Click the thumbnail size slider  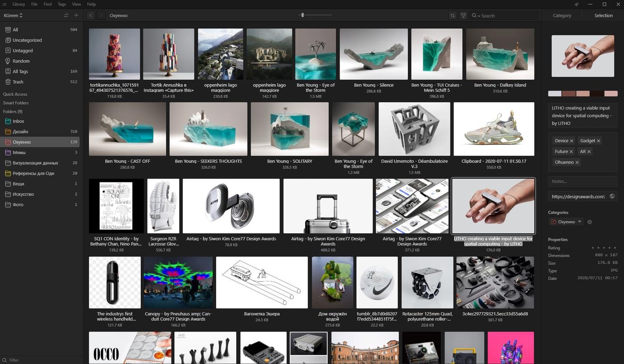click(303, 15)
